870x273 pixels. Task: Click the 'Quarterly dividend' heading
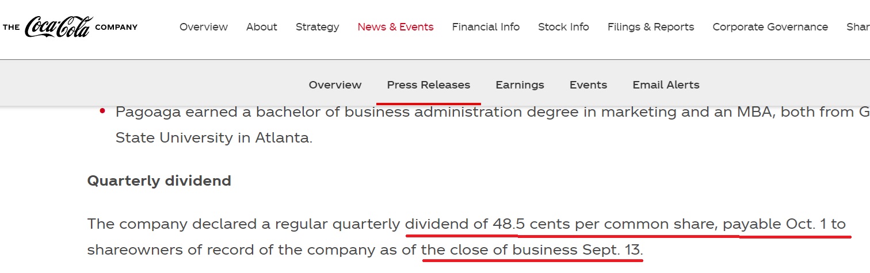click(159, 181)
